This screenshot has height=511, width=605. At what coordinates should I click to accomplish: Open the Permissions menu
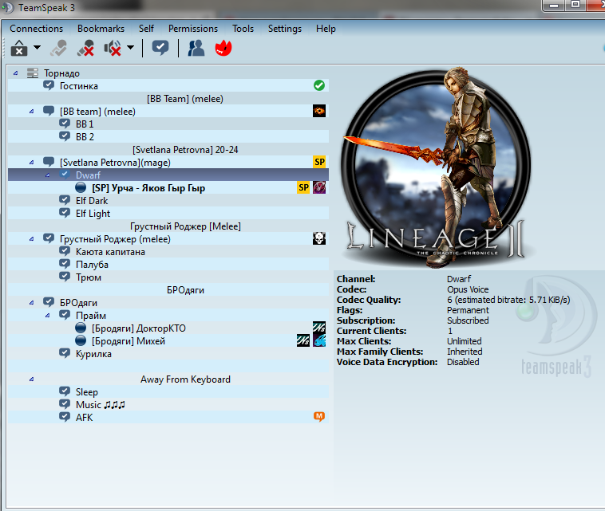coord(192,29)
